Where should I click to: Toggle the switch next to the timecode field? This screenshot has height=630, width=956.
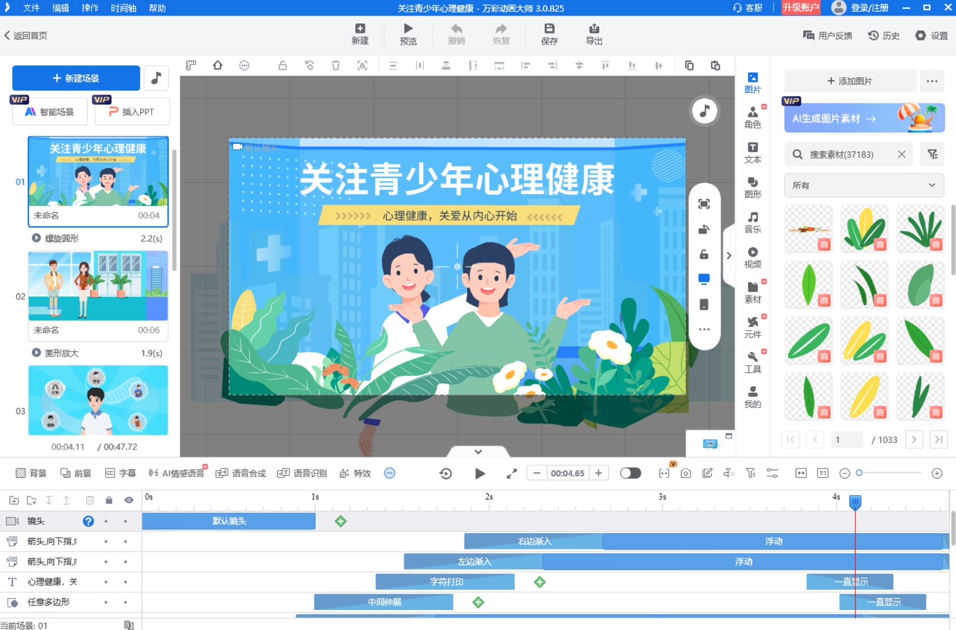click(630, 473)
